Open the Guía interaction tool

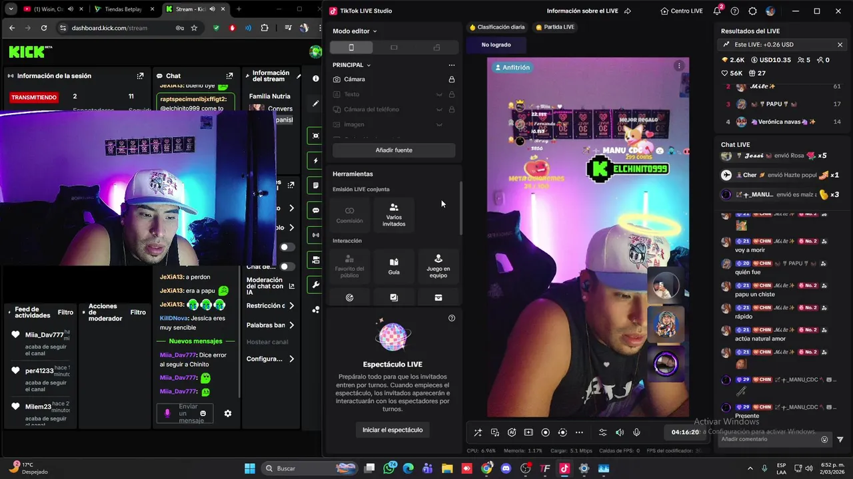coord(394,267)
